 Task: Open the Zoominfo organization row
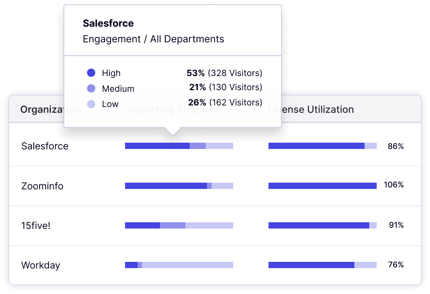click(215, 186)
